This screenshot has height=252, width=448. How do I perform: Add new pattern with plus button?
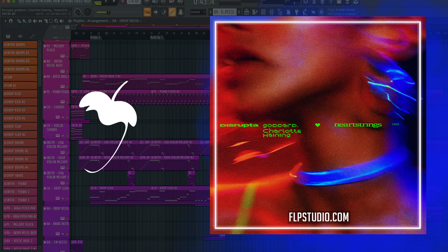tap(239, 12)
